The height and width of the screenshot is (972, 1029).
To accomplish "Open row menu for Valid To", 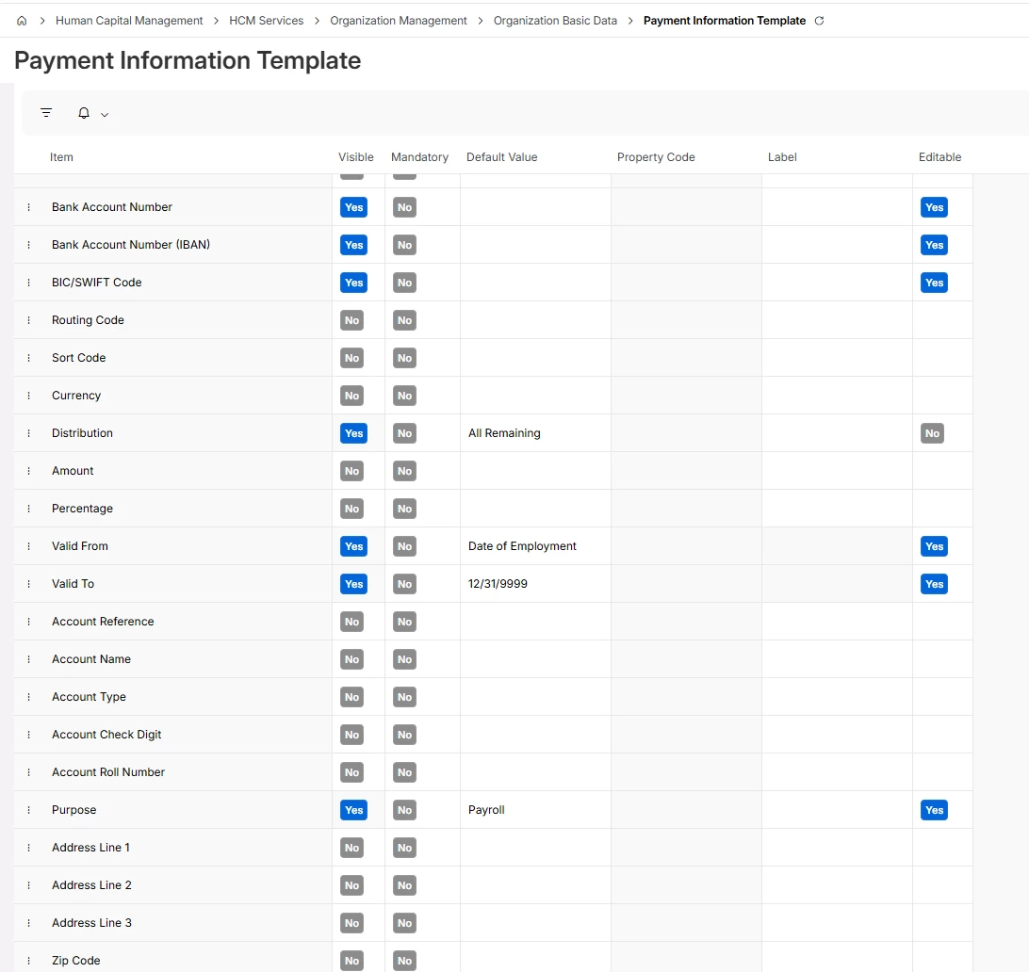I will pyautogui.click(x=29, y=584).
